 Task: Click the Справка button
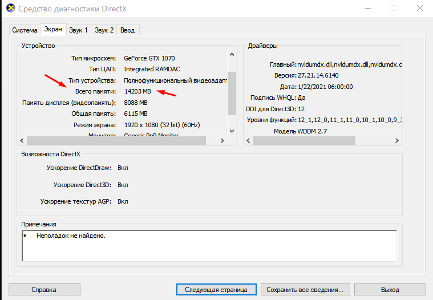[44, 290]
